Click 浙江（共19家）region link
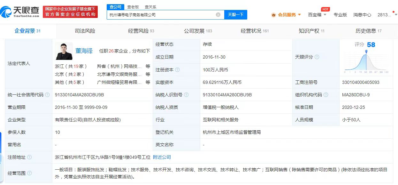398x185 pixels. [71, 66]
